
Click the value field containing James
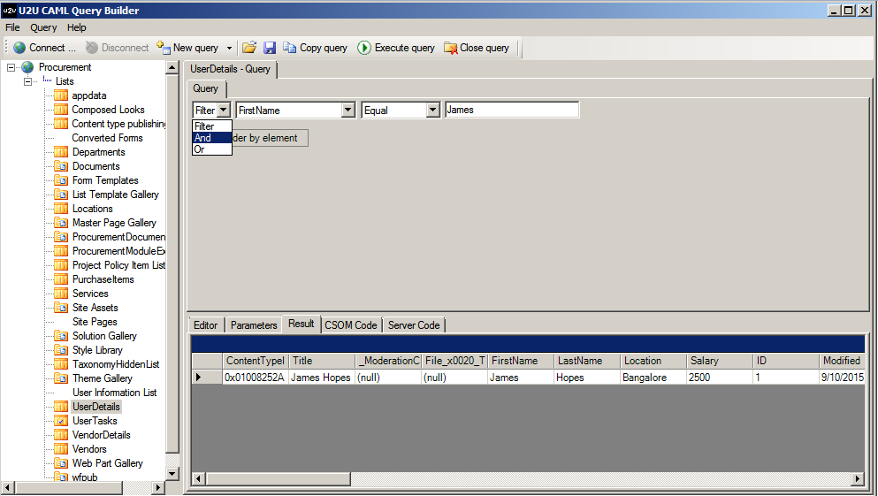point(512,110)
